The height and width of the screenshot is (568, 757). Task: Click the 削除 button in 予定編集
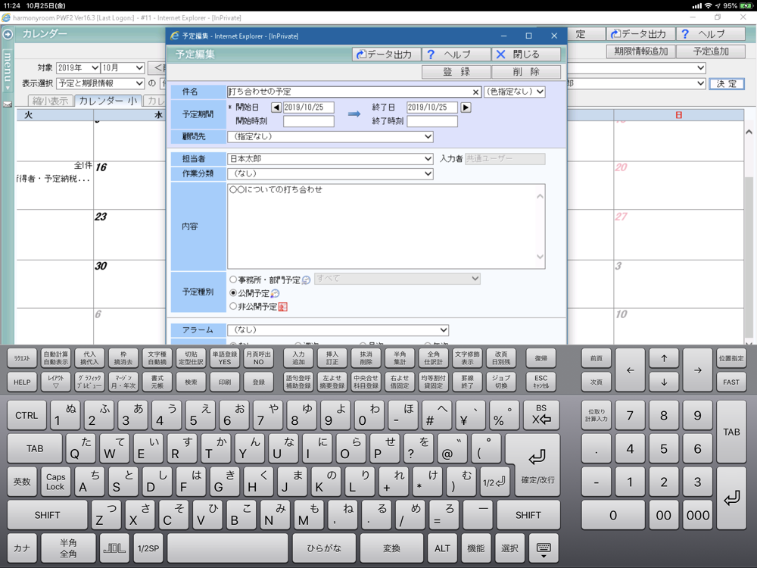(526, 72)
